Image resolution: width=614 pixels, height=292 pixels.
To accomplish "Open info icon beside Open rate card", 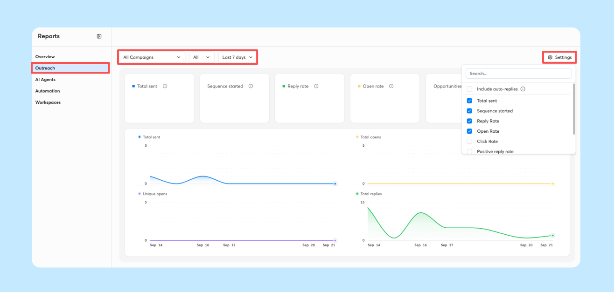I will pyautogui.click(x=391, y=86).
